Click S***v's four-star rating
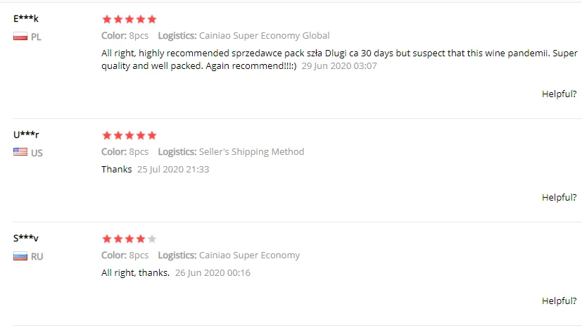This screenshot has width=582, height=328. point(124,239)
